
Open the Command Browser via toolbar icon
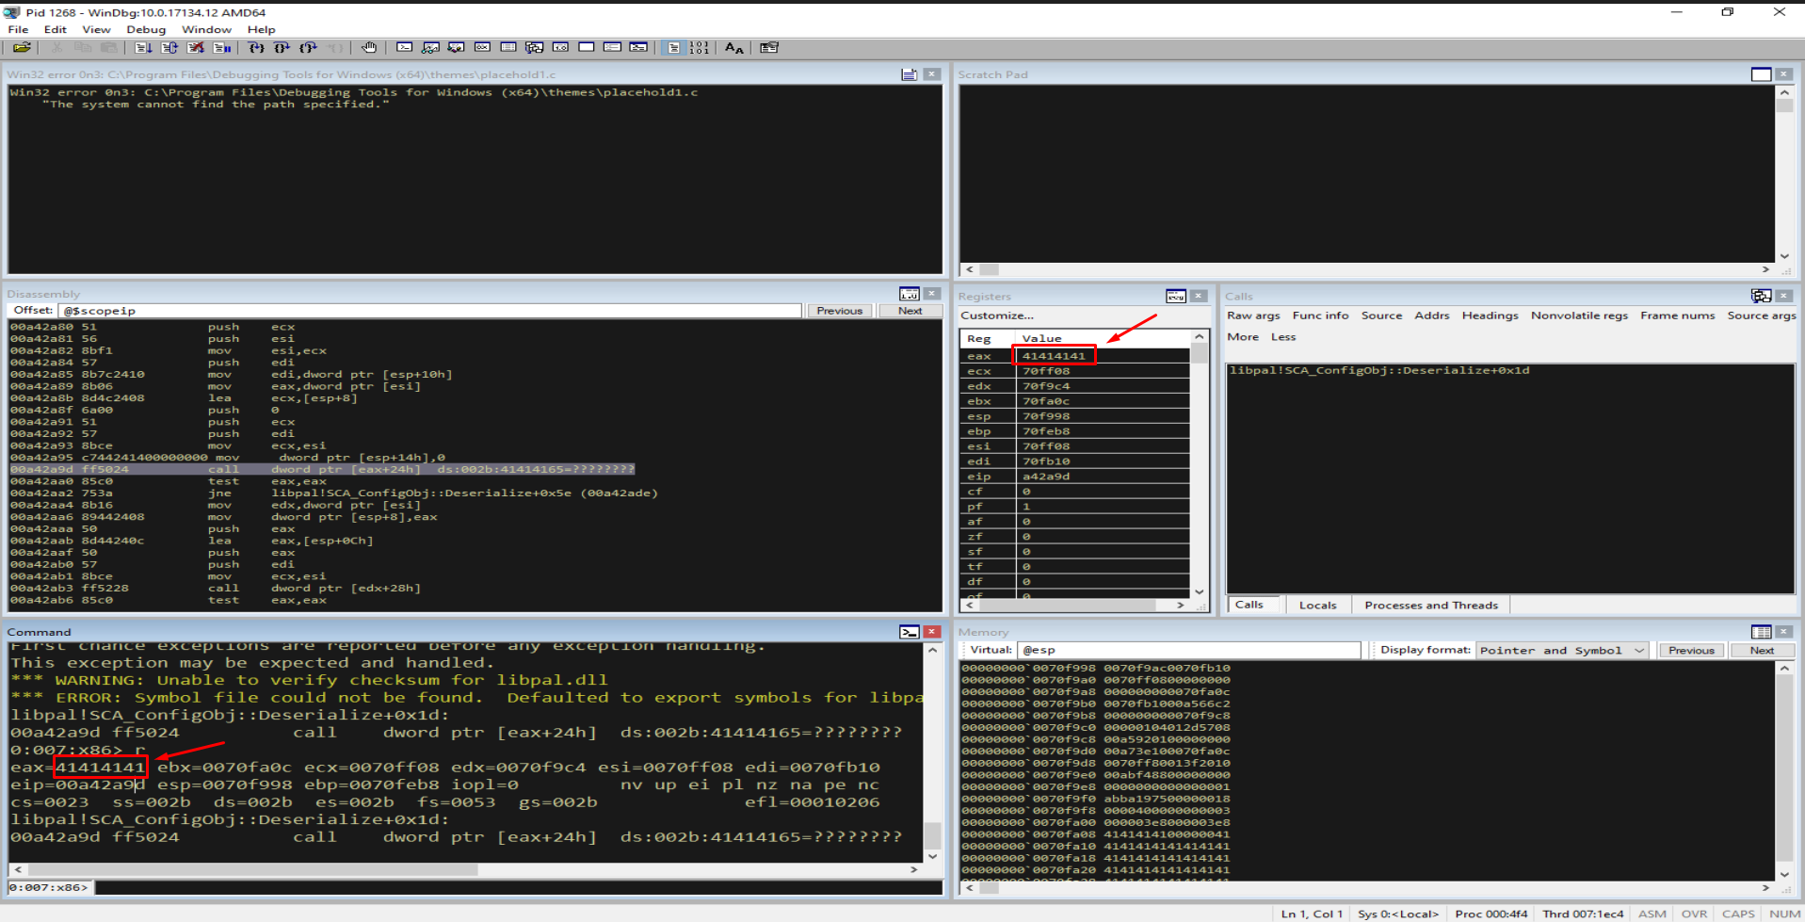click(638, 47)
